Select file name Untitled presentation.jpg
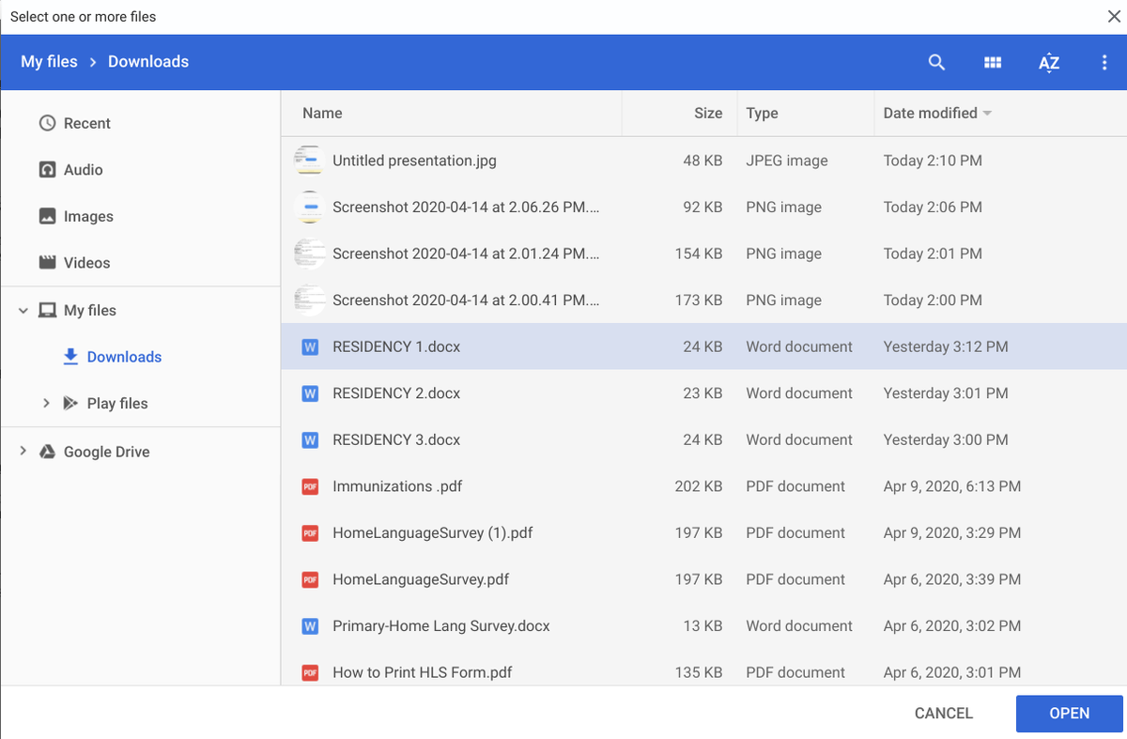 414,161
